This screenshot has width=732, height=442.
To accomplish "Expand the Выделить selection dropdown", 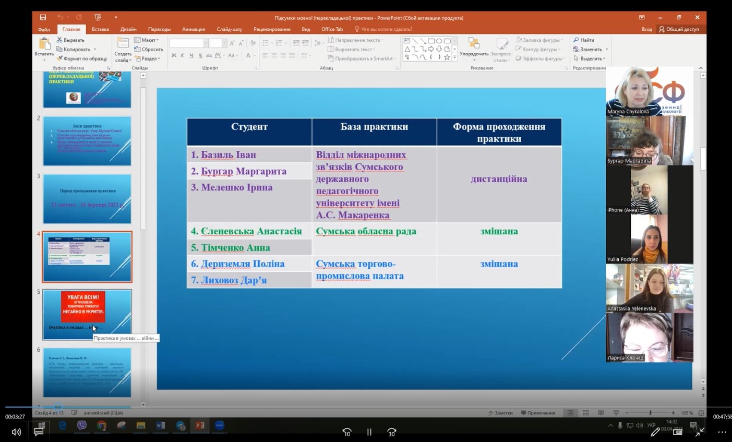I will click(590, 58).
